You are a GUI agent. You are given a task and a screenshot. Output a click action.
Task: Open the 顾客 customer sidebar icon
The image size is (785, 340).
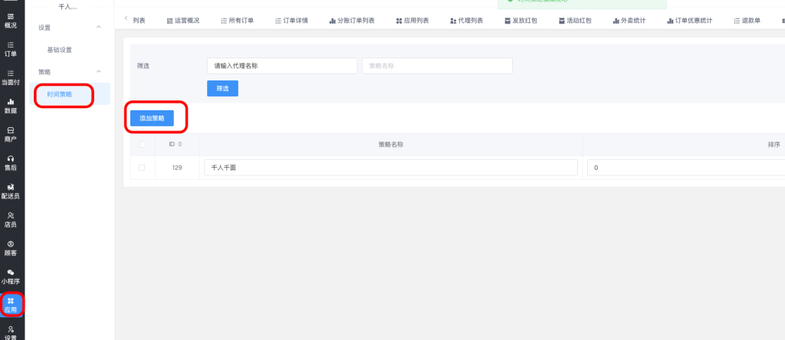11,247
